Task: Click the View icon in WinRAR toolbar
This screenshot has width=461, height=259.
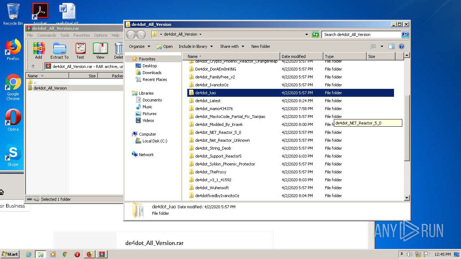Action: 100,50
